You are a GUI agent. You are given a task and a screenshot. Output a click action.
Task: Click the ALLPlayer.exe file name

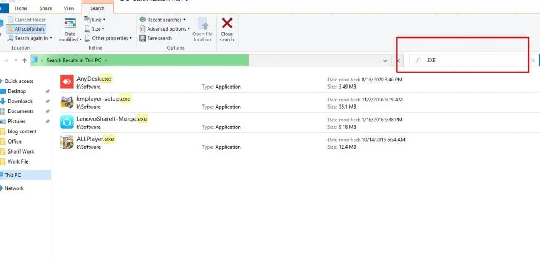tap(95, 139)
